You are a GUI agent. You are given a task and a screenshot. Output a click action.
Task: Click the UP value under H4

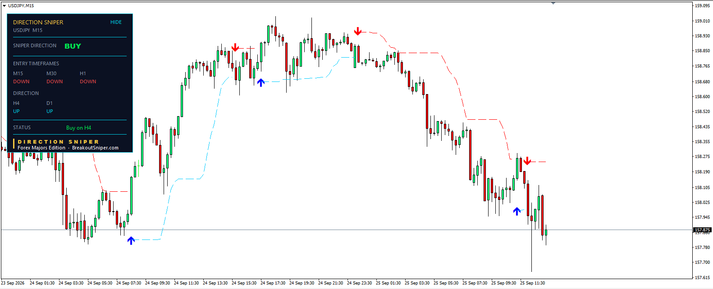click(16, 111)
